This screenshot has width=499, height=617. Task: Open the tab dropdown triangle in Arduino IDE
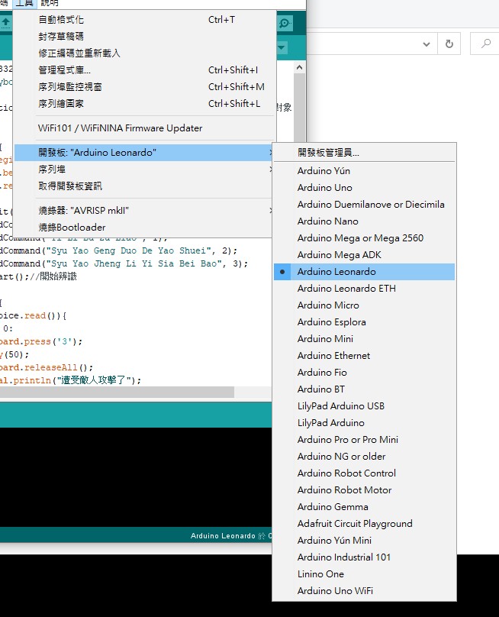[282, 48]
